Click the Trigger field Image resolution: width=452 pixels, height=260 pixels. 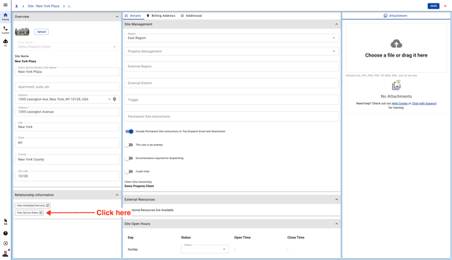[x=231, y=100]
